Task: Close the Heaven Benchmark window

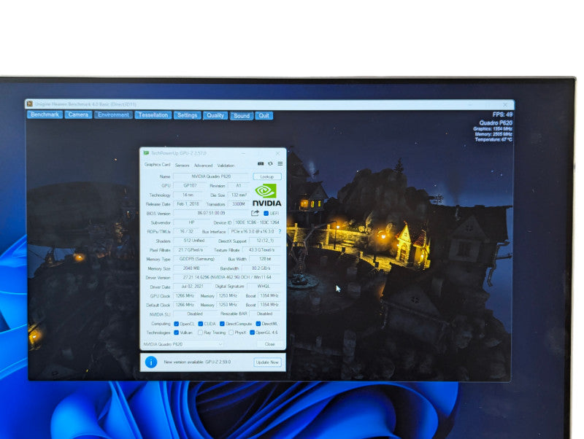Action: click(505, 105)
